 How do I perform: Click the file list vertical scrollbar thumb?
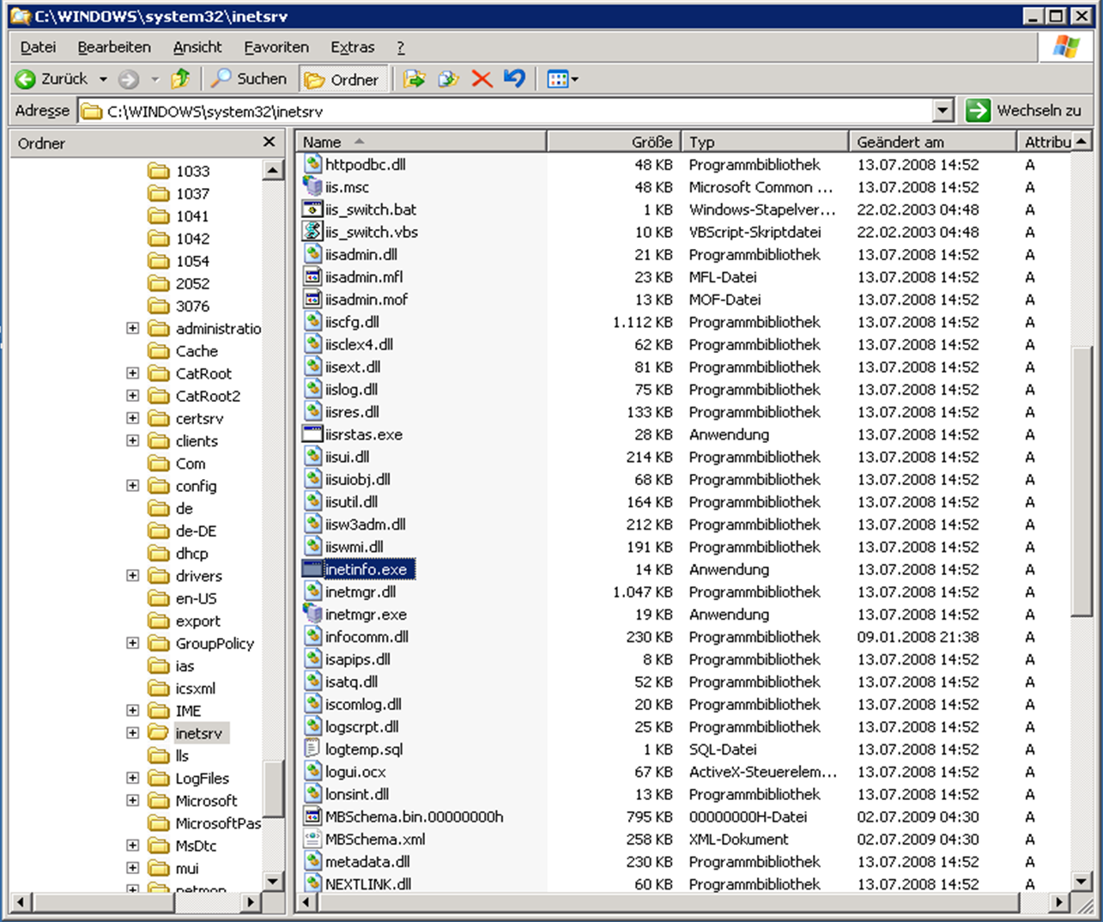[1082, 481]
